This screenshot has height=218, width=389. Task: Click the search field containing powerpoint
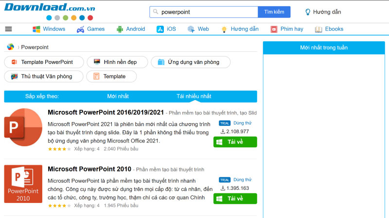[204, 12]
